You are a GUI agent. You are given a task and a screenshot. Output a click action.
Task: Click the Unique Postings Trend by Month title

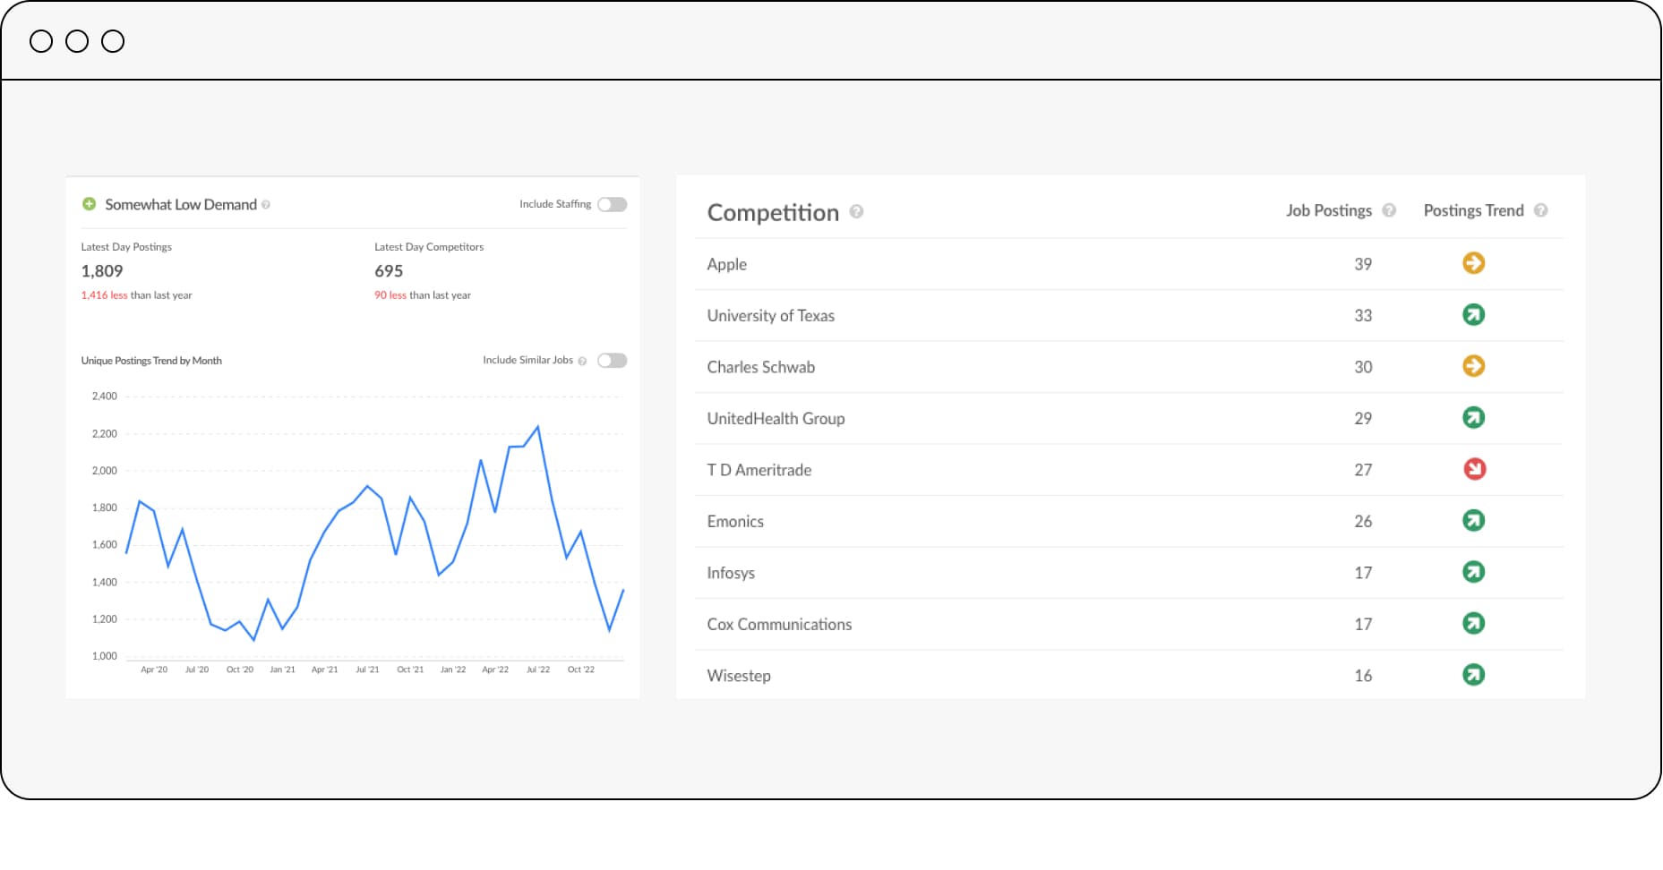(151, 361)
